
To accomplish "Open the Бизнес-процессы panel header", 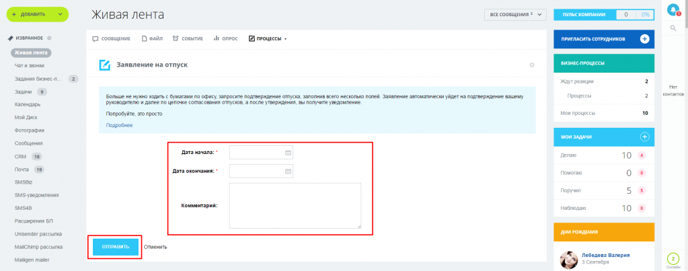I will (x=604, y=63).
